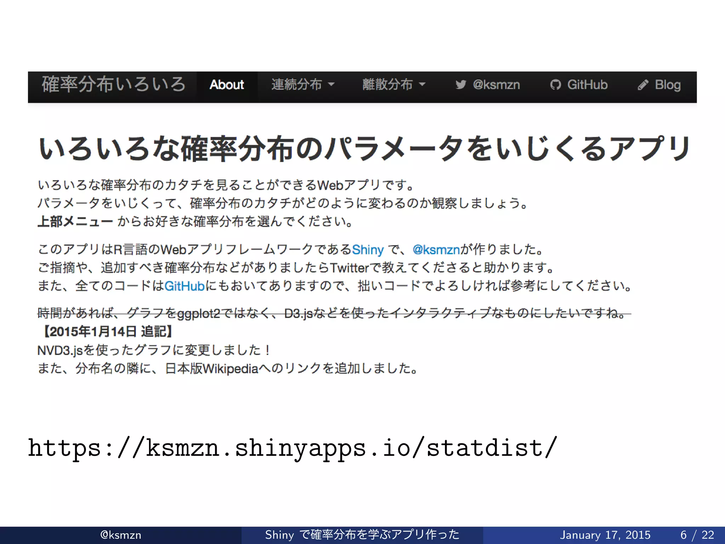
Task: Expand the 離散分布 dropdown menu
Action: (x=394, y=85)
